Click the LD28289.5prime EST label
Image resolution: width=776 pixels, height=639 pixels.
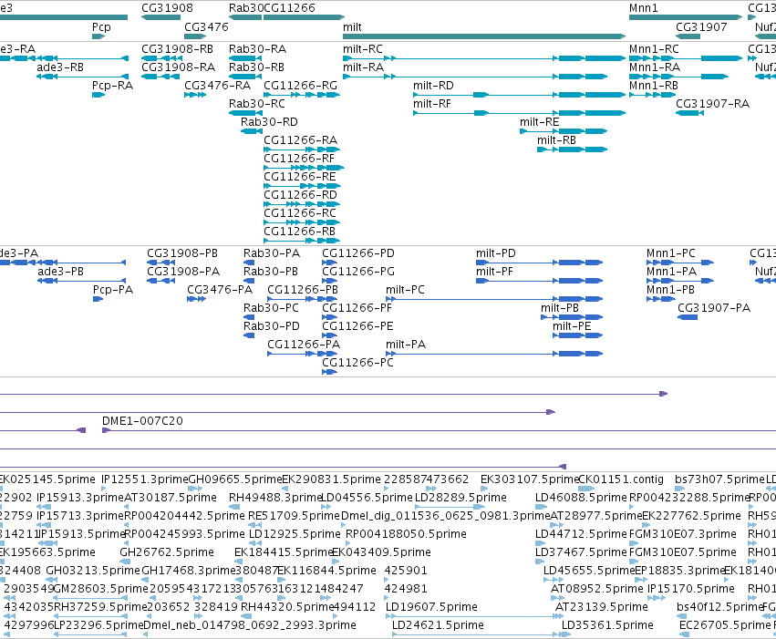pos(460,498)
